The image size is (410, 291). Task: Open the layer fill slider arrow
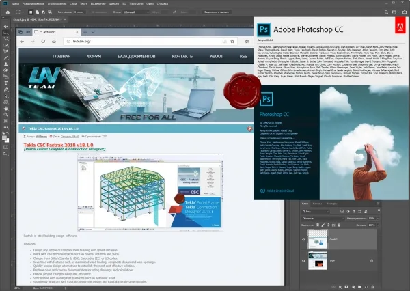point(378,225)
